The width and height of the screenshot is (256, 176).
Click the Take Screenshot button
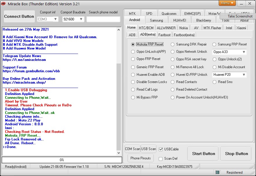[x=238, y=16]
